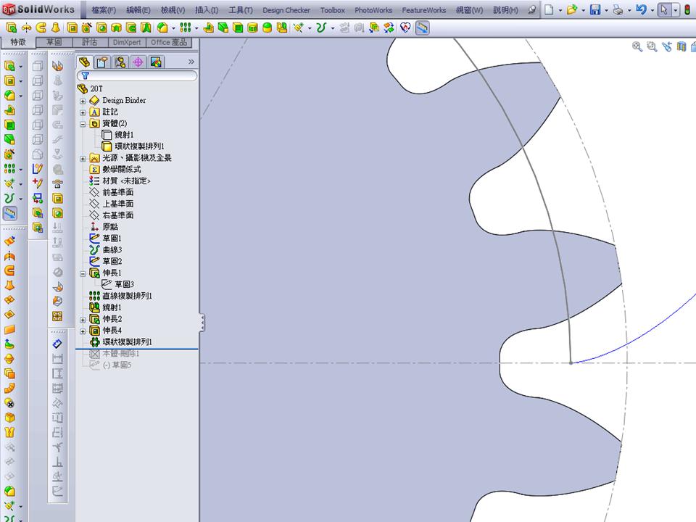The image size is (696, 522).
Task: Click the Undo arrow icon
Action: pos(640,9)
